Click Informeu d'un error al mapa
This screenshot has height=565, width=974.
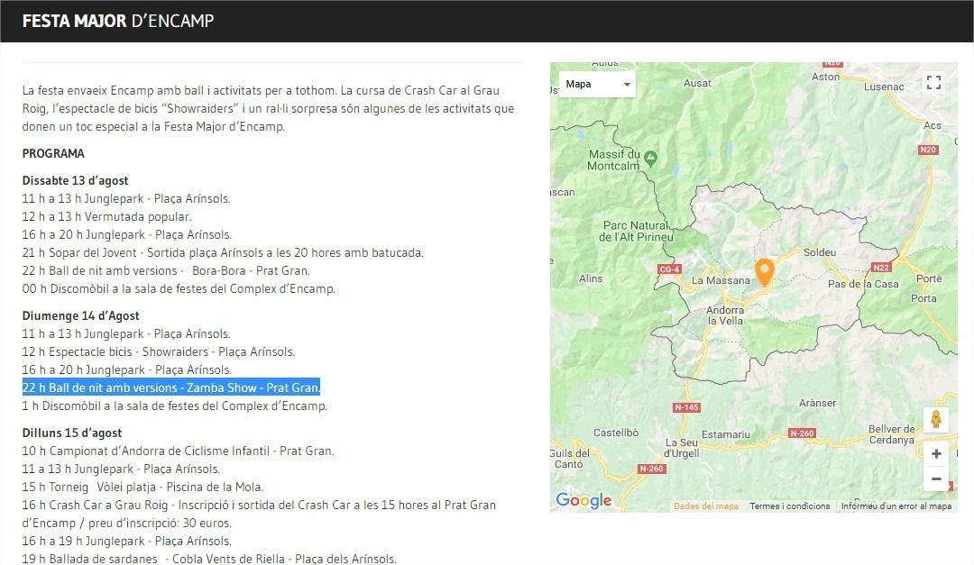click(896, 506)
